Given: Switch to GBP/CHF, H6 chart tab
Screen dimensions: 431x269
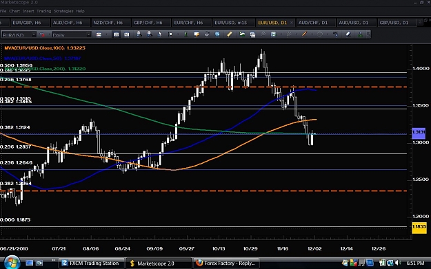Looking at the screenshot, I should pyautogui.click(x=151, y=23).
